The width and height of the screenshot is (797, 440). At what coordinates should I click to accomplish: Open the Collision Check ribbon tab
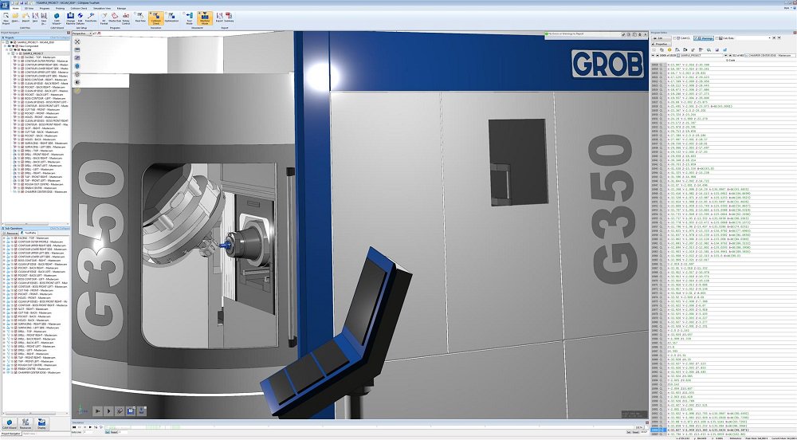pyautogui.click(x=79, y=9)
